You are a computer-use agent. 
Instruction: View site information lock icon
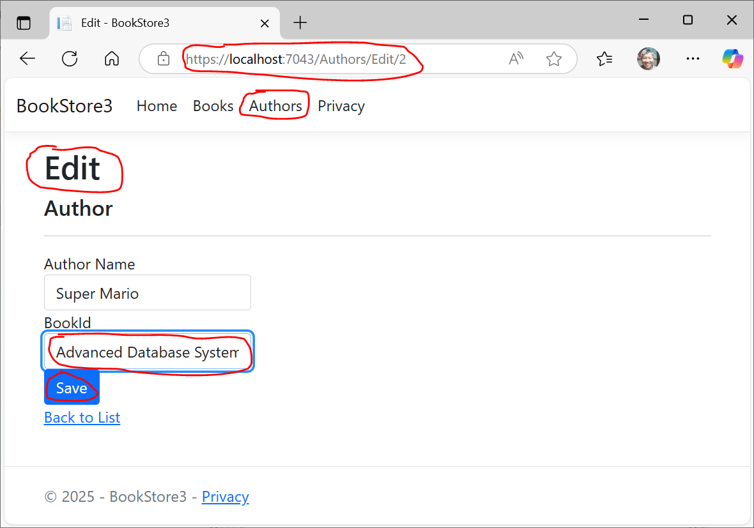pyautogui.click(x=164, y=59)
